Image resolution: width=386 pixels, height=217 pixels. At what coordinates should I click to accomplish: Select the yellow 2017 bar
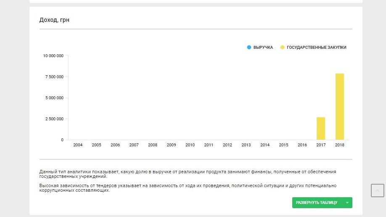[x=321, y=128]
